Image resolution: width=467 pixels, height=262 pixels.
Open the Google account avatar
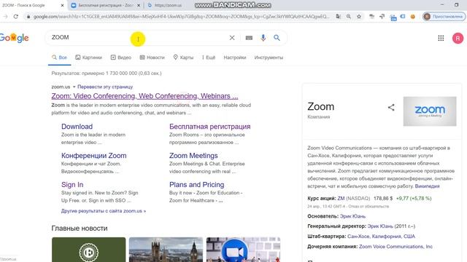pyautogui.click(x=458, y=38)
